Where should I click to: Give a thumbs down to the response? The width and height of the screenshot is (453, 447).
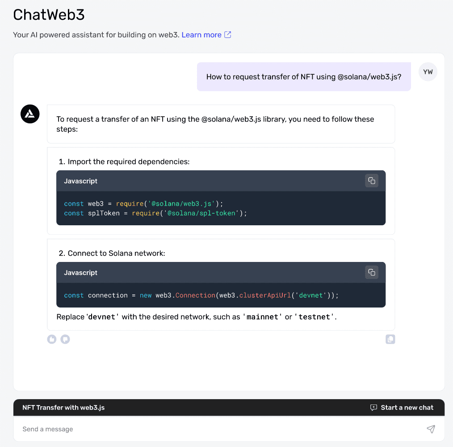tap(65, 339)
